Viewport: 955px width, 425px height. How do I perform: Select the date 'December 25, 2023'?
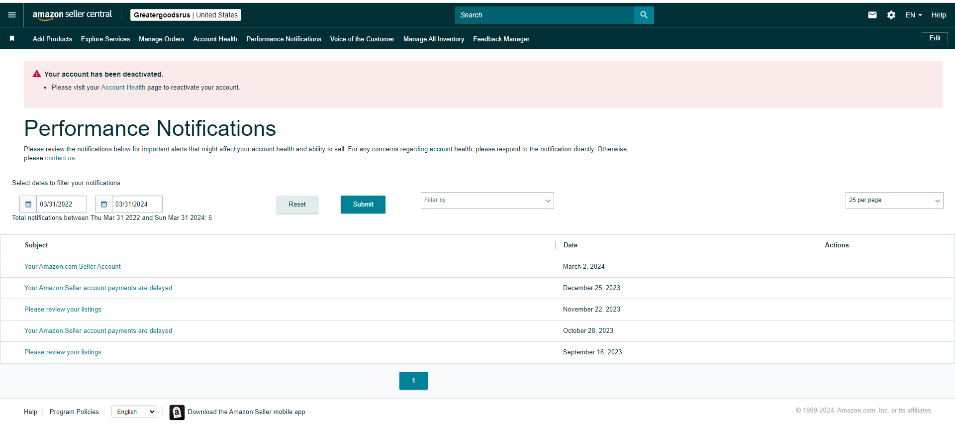tap(591, 288)
